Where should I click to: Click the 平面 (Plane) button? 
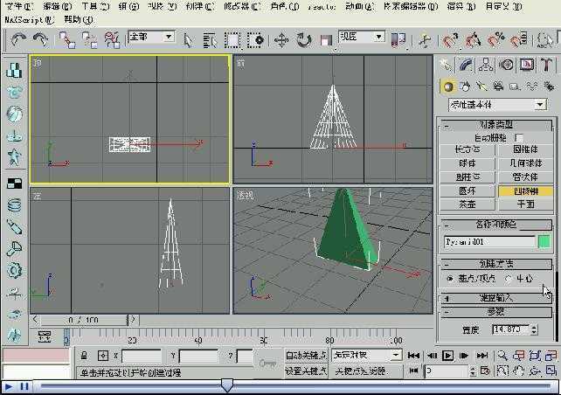[x=525, y=204]
